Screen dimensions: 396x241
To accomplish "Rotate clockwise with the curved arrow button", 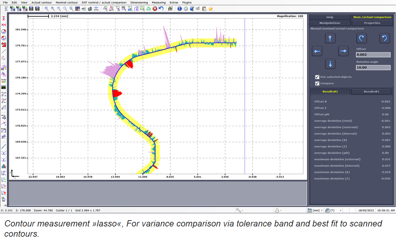I will click(361, 38).
